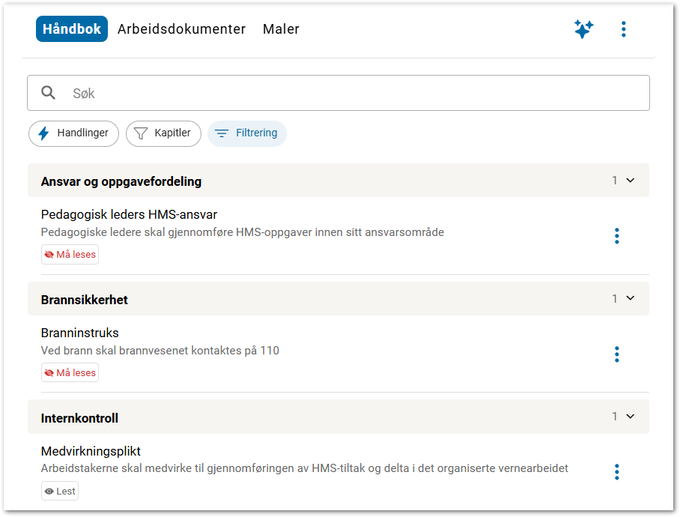
Task: Click the search magnifier icon
Action: (49, 93)
